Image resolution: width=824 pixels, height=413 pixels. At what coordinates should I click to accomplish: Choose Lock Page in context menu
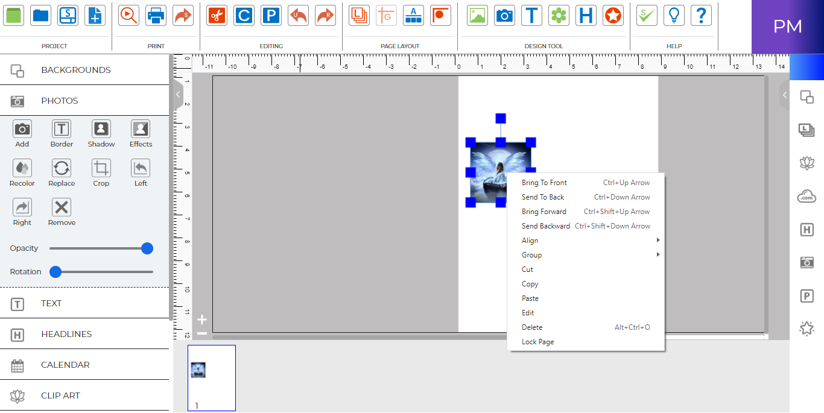click(586, 342)
